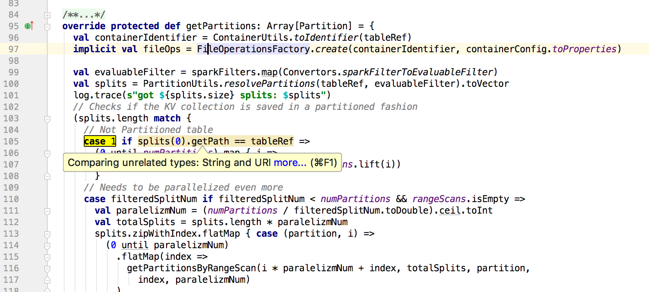Click 'ceil' on line 111
This screenshot has width=649, height=292.
(450, 211)
